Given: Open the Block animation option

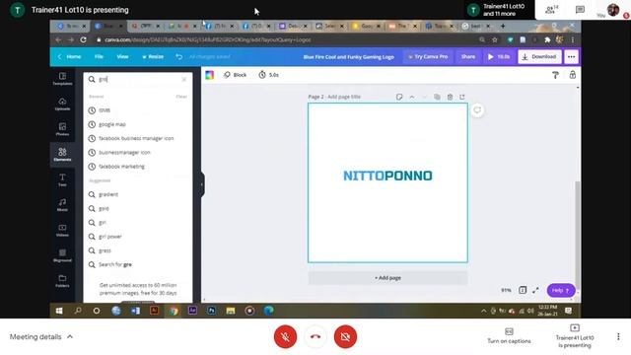Looking at the screenshot, I should tap(235, 75).
